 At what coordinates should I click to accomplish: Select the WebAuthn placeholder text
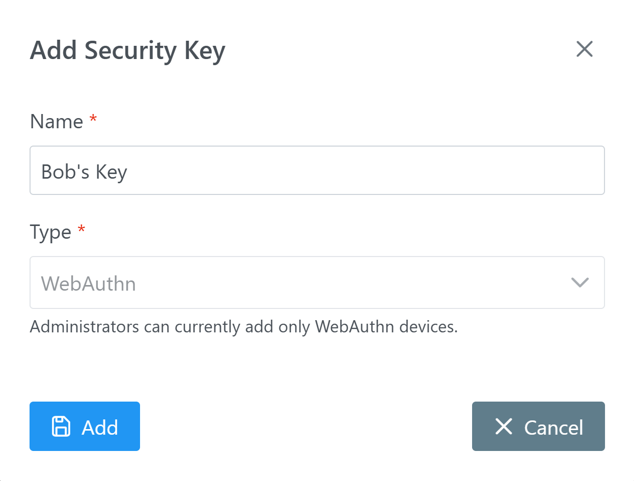(x=89, y=284)
